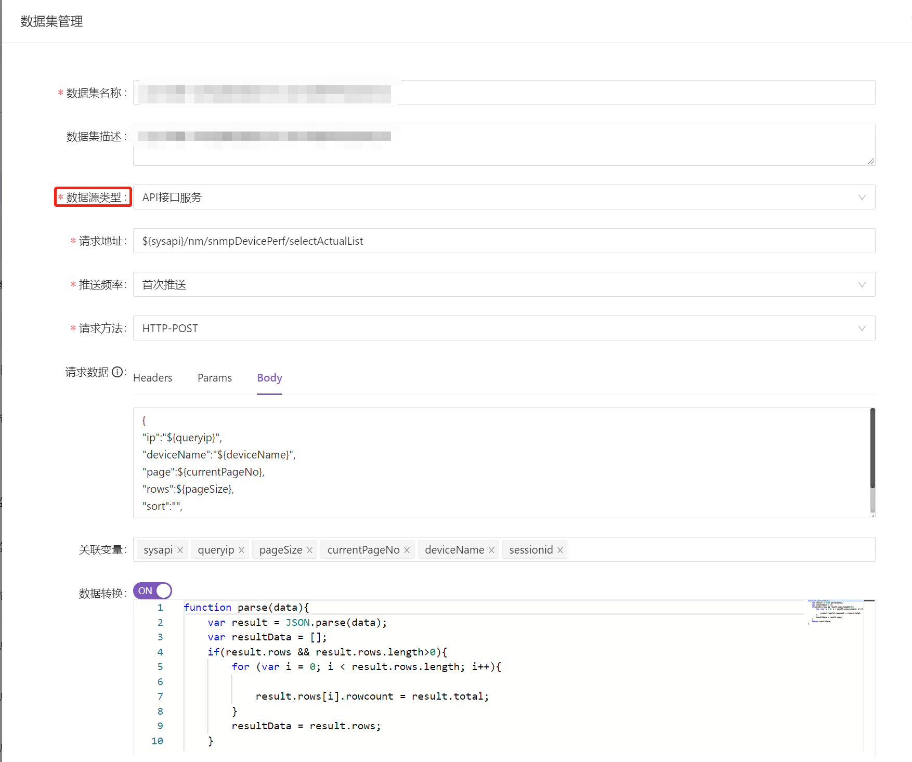Viewport: 912px width, 762px height.
Task: Click the info icon next to 请求数据
Action: 118,372
